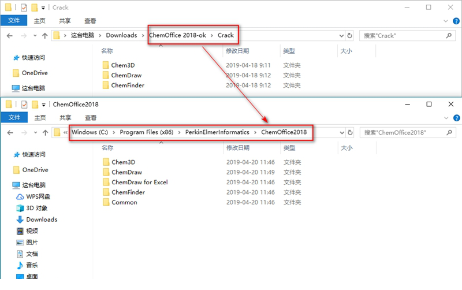Image resolution: width=462 pixels, height=290 pixels.
Task: Open the 文件 menu in ChemOffice2018 window
Action: coord(14,118)
